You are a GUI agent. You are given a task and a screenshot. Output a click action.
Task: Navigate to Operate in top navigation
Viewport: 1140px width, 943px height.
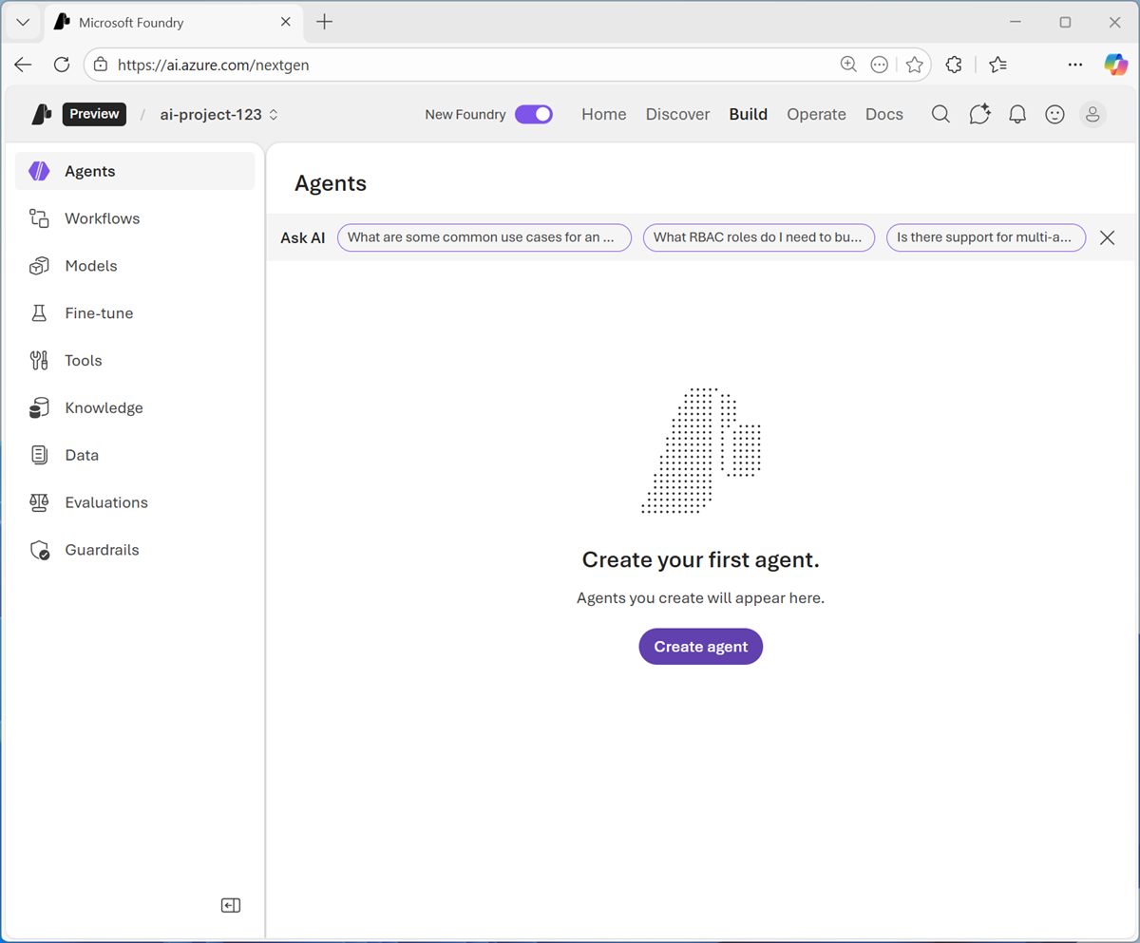tap(816, 114)
